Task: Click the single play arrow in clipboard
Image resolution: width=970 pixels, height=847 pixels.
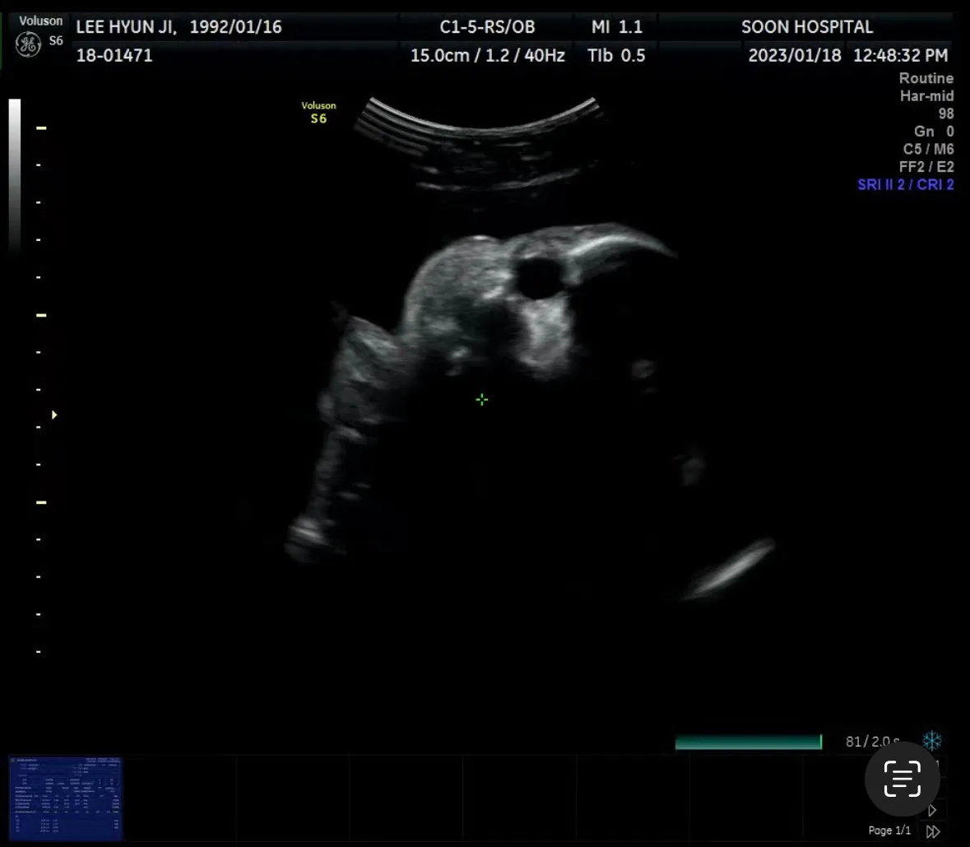Action: (932, 810)
